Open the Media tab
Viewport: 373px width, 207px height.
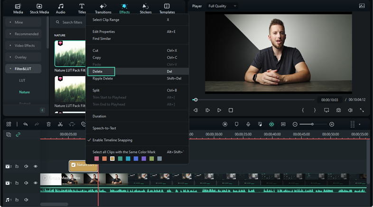18,9
